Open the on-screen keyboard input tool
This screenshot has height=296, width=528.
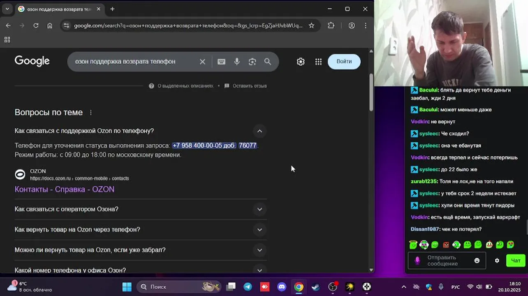coord(221,62)
